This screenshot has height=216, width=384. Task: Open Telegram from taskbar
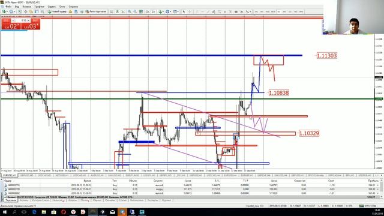122,212
